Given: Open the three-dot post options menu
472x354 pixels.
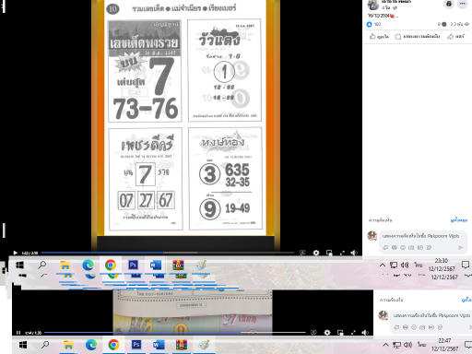Looking at the screenshot, I should (x=462, y=4).
